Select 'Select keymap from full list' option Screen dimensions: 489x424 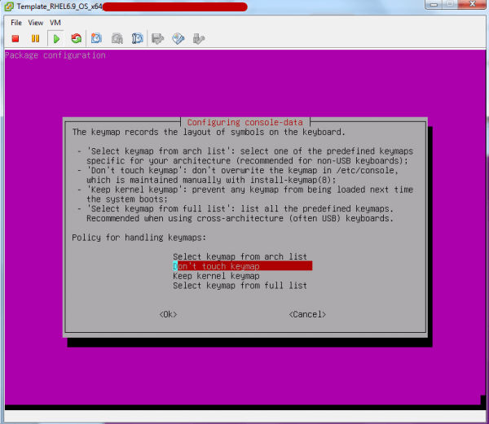coord(240,286)
